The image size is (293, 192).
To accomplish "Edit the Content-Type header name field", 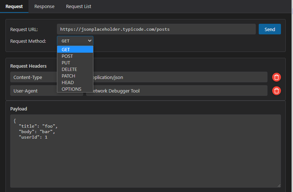I will click(34, 77).
